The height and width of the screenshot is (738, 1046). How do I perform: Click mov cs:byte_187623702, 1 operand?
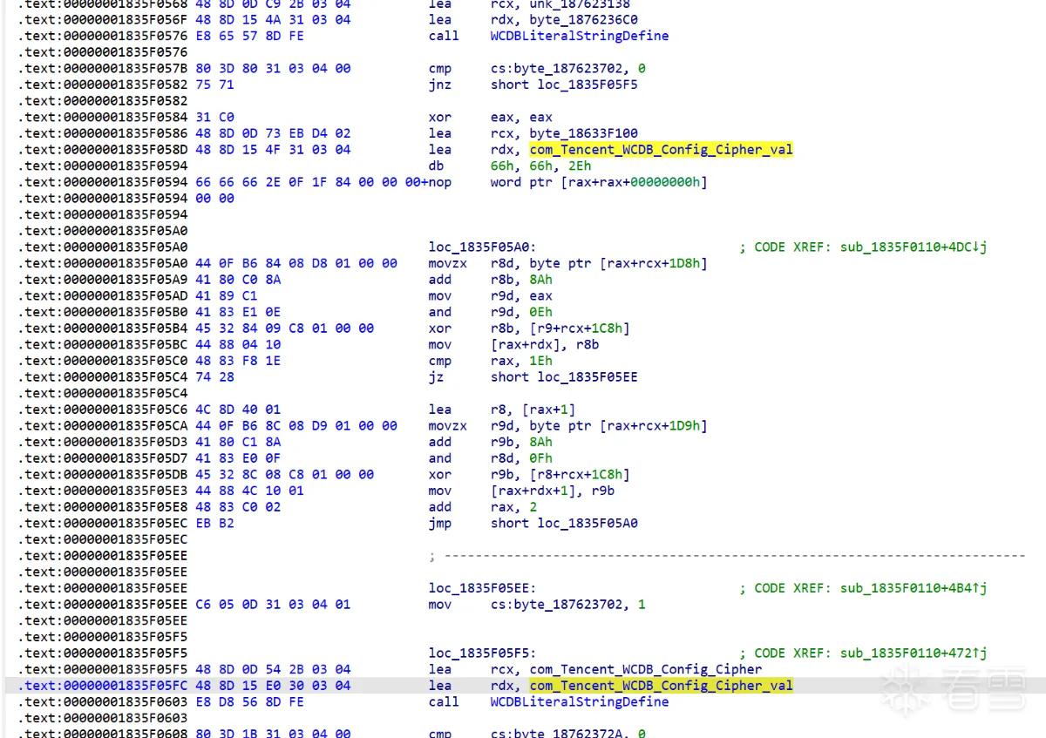[567, 605]
